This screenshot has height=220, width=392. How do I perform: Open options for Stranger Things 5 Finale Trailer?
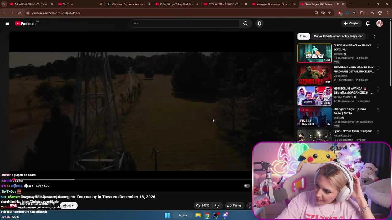click(378, 110)
